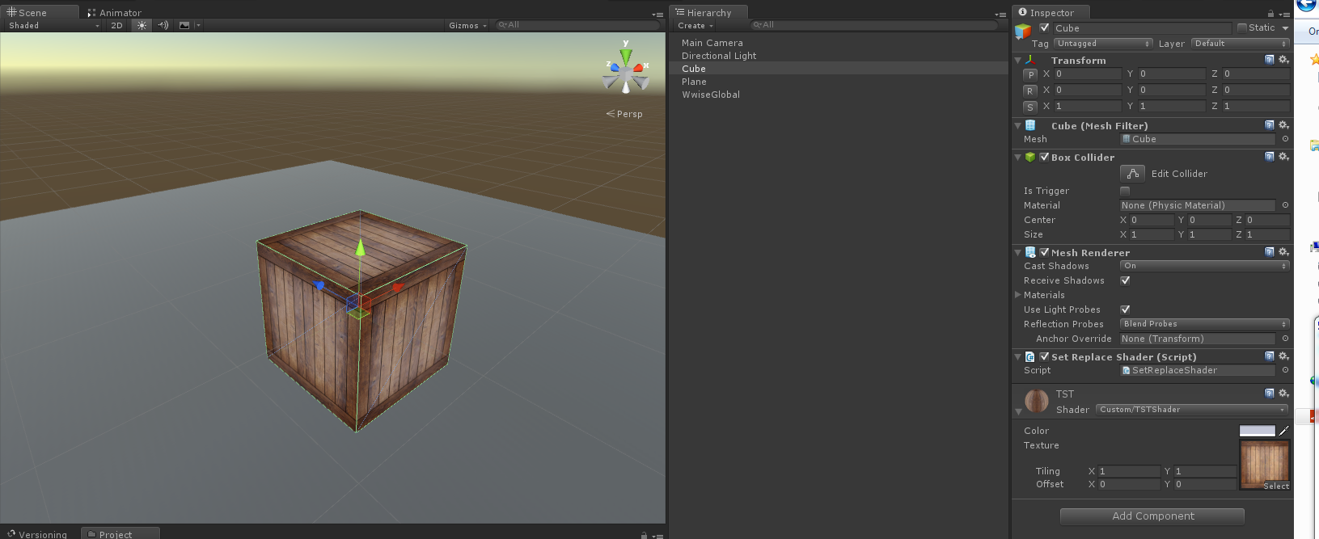Toggle scene lighting sun icon
The image size is (1319, 539).
(142, 25)
